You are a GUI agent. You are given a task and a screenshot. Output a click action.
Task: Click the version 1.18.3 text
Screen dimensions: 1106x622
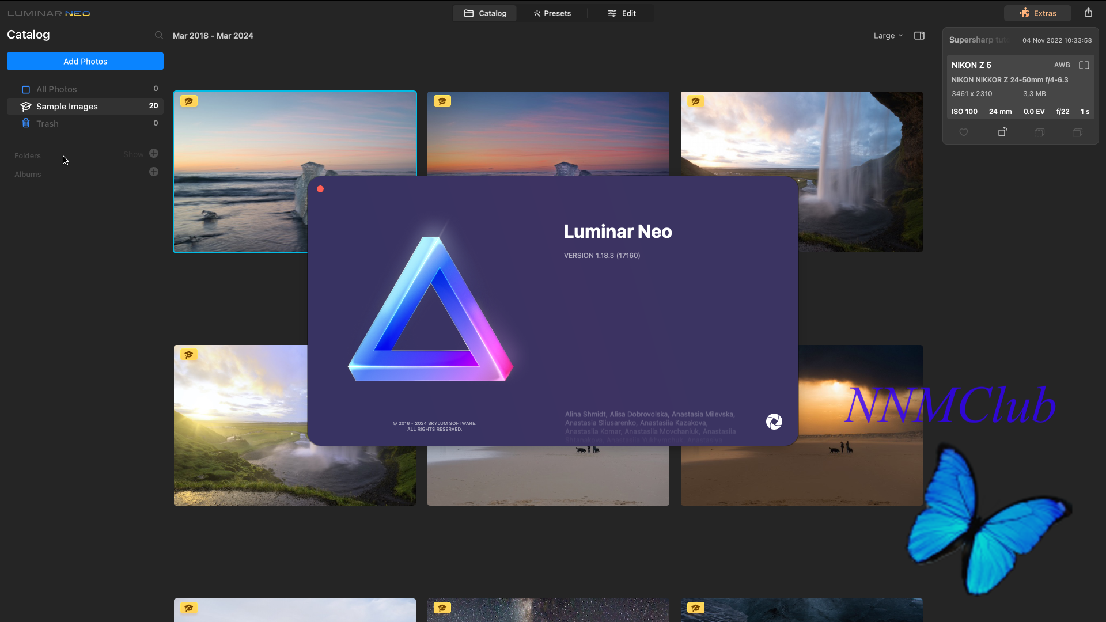pyautogui.click(x=602, y=255)
